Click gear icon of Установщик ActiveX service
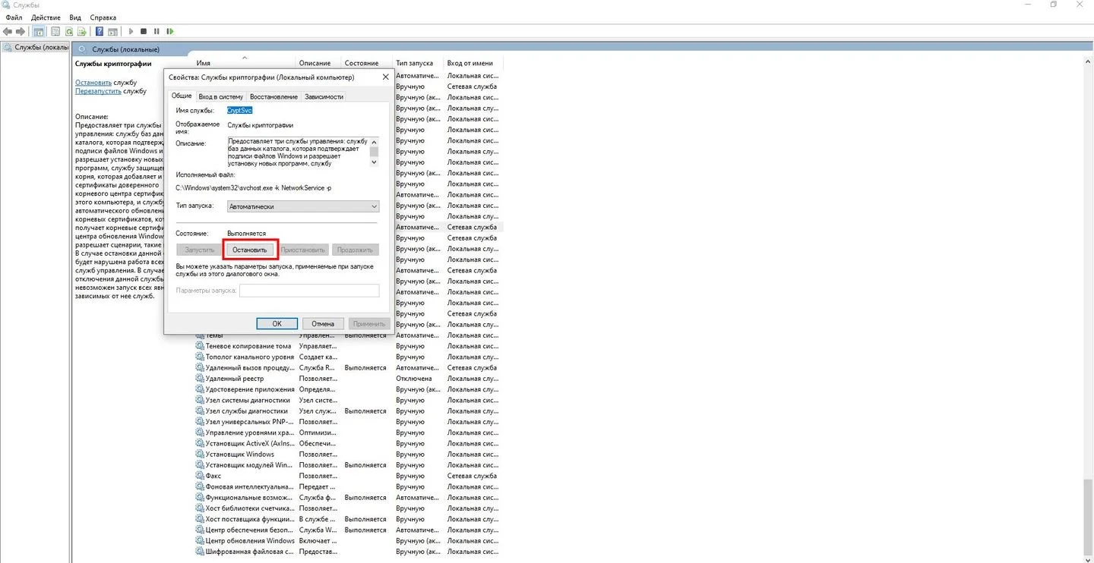1094x563 pixels. click(200, 443)
